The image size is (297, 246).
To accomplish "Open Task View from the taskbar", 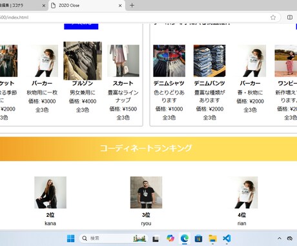I will pyautogui.click(x=156, y=238).
